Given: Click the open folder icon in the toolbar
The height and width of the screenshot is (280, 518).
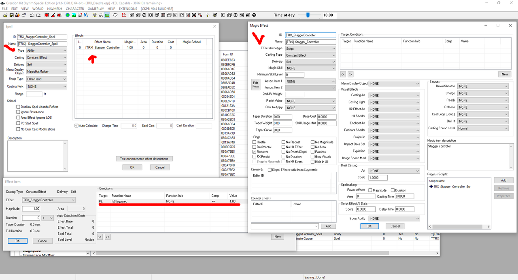Looking at the screenshot, I should [5, 15].
